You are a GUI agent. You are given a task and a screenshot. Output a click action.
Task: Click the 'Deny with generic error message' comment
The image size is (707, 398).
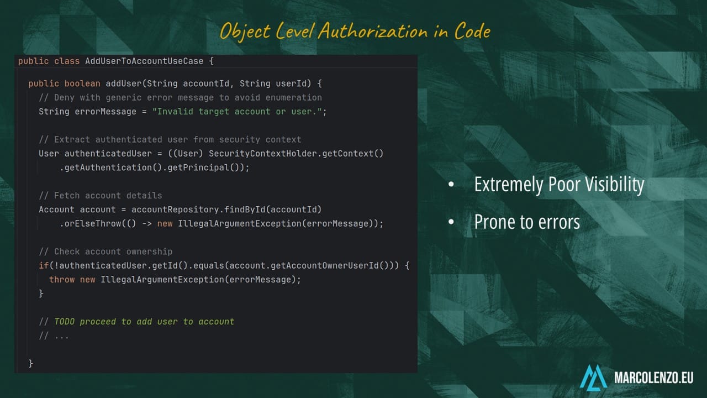pos(180,97)
